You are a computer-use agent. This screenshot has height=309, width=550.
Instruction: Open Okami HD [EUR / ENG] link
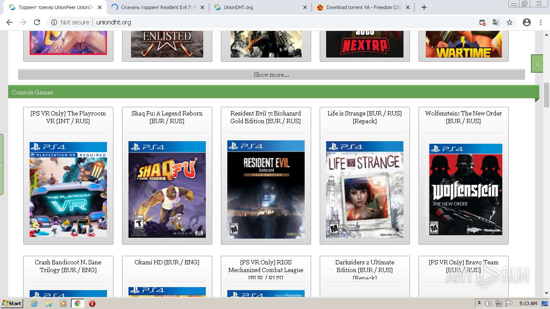tap(167, 262)
